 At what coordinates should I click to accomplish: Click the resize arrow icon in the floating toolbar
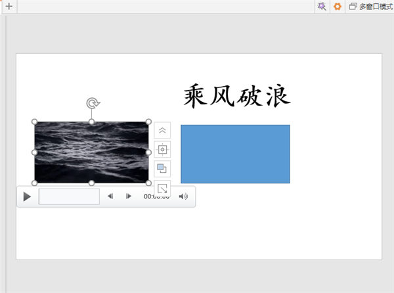(x=162, y=188)
